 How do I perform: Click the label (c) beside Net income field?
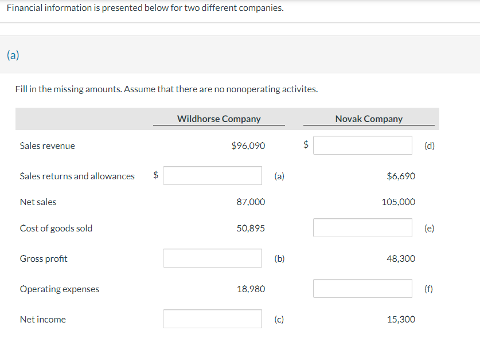point(279,319)
